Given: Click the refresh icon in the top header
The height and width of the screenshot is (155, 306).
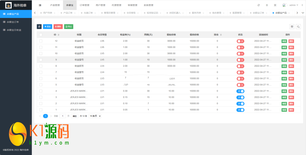Looking at the screenshot, I should click(x=258, y=5).
